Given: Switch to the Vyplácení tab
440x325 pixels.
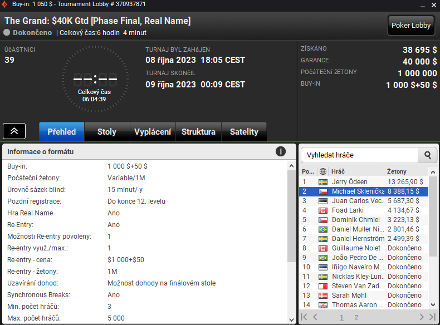Looking at the screenshot, I should pyautogui.click(x=153, y=131).
